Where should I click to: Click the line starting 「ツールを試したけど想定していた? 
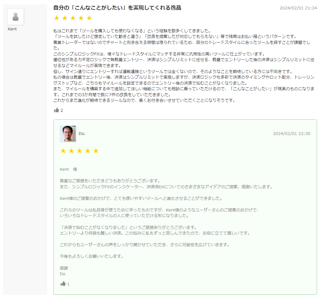click(175, 36)
